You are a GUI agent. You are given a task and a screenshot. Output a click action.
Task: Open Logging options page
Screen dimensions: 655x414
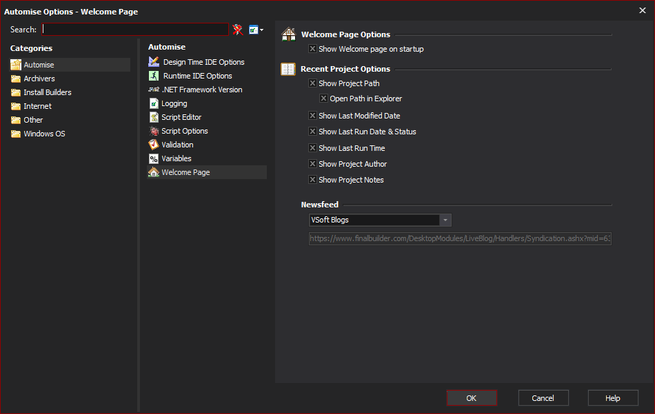point(174,103)
